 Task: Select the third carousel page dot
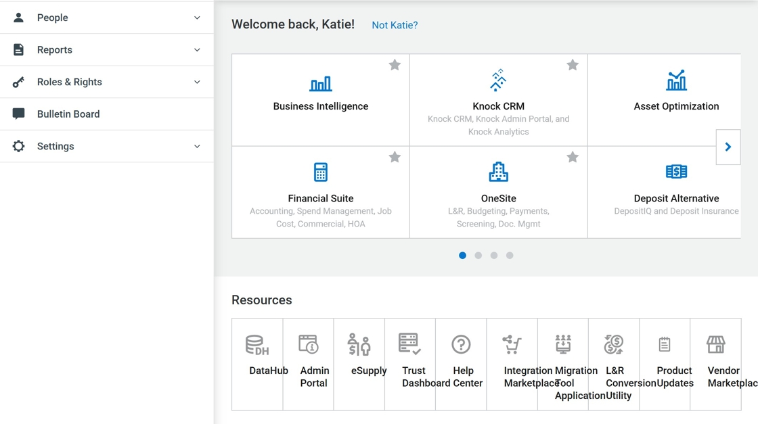(493, 256)
